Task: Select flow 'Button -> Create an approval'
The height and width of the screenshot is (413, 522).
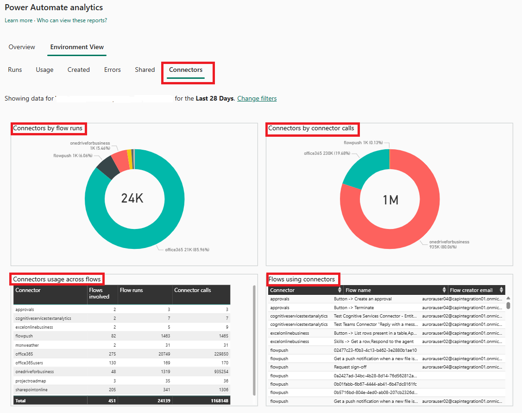Action: [x=363, y=299]
